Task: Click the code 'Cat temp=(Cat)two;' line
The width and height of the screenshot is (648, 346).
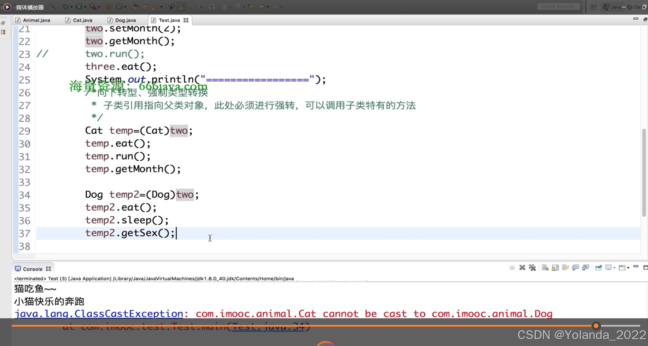Action: 139,131
